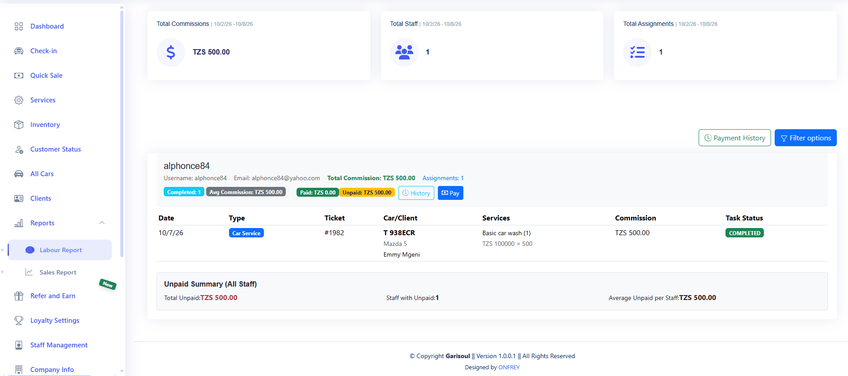848x376 pixels.
Task: Click the Reports bar chart icon
Action: pyautogui.click(x=19, y=223)
